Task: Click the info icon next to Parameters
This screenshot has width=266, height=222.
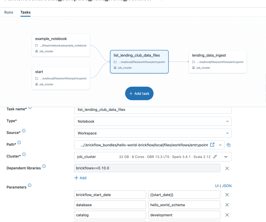Action: [x=30, y=185]
